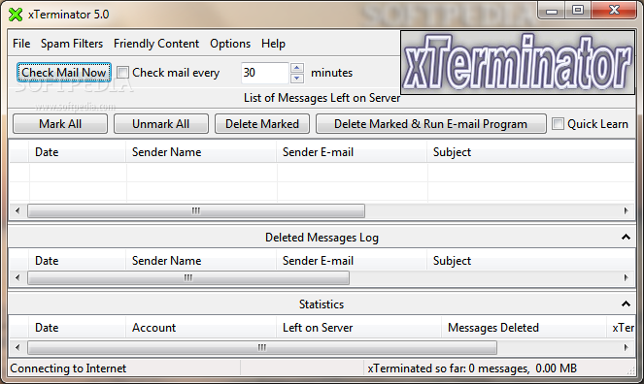Open the Friendly Content menu
This screenshot has width=644, height=384.
click(156, 44)
